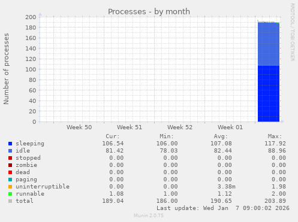Click the uninterruptible legend color swatch
The height and width of the screenshot is (222, 298).
pos(10,187)
